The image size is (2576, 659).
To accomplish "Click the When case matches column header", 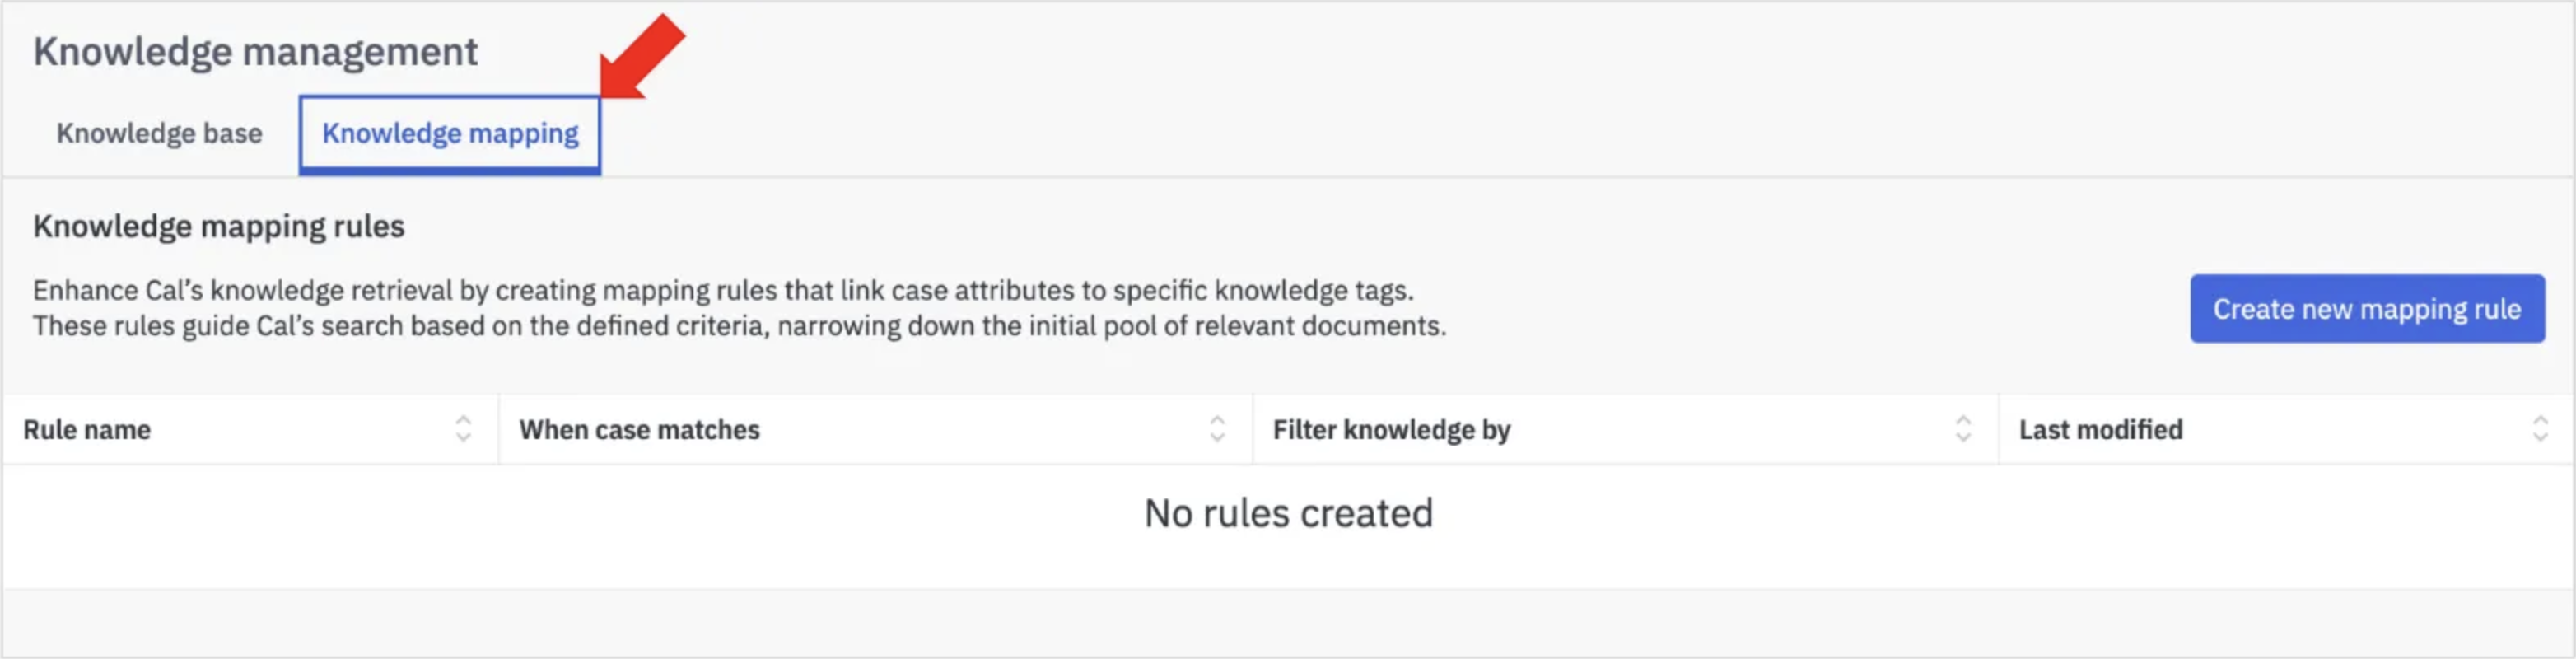I will tap(639, 429).
